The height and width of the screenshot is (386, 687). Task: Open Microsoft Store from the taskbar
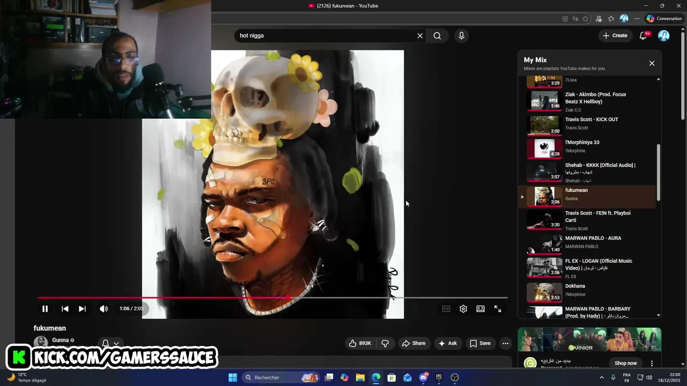(392, 377)
